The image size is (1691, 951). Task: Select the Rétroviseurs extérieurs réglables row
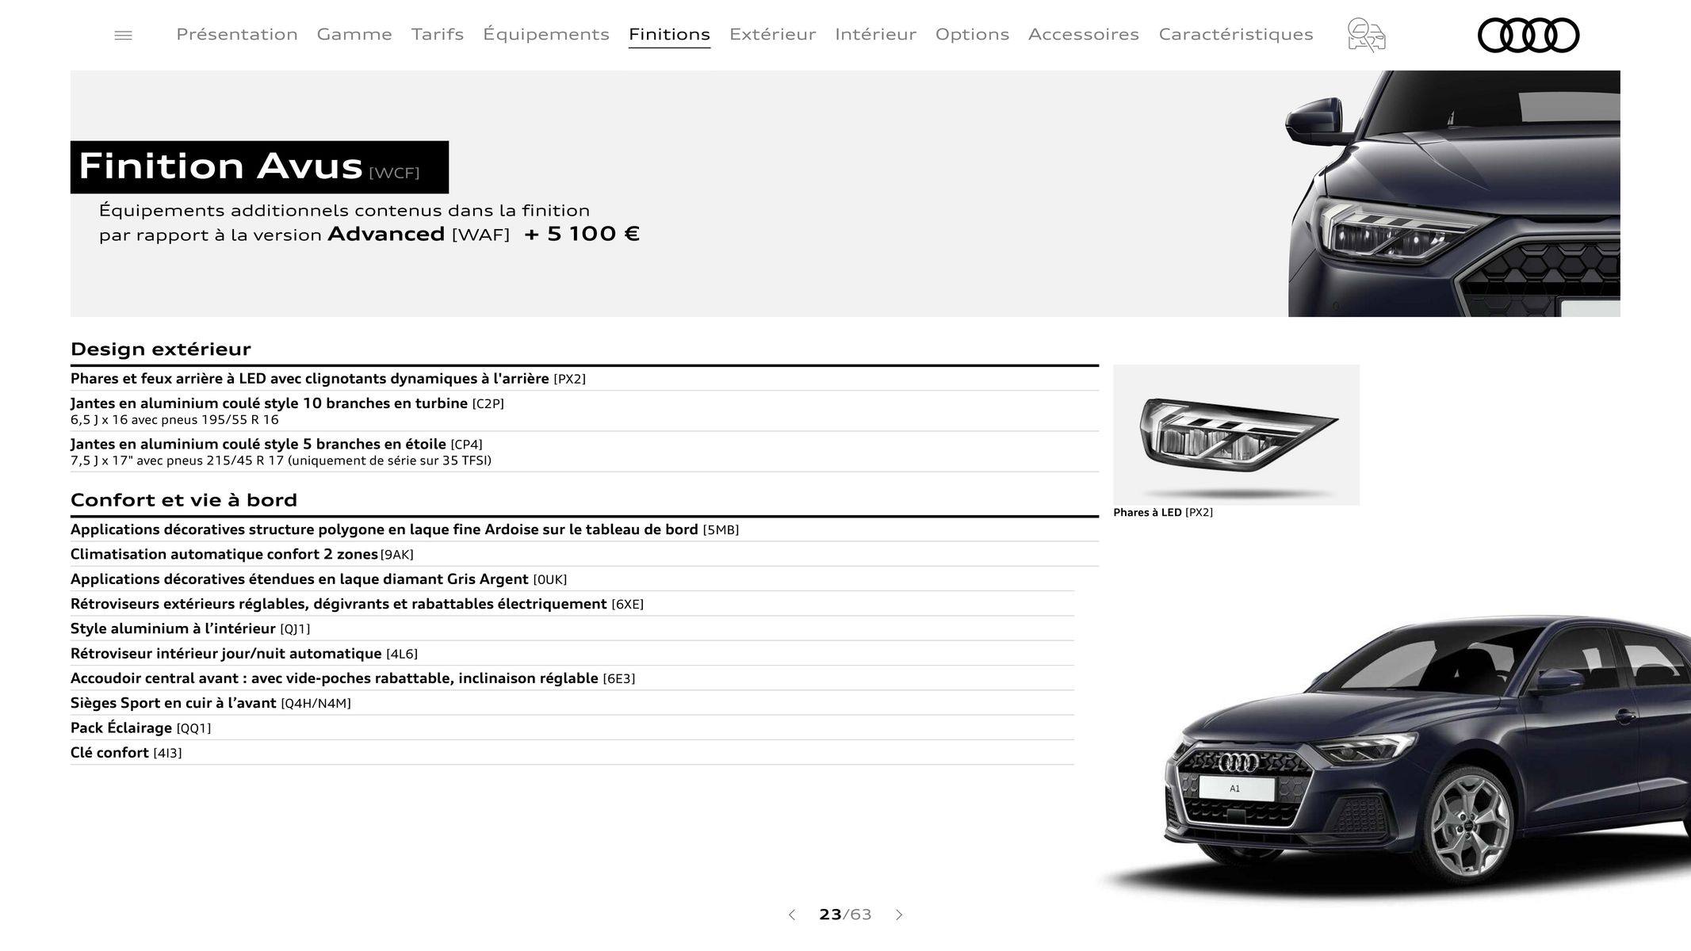tap(572, 604)
